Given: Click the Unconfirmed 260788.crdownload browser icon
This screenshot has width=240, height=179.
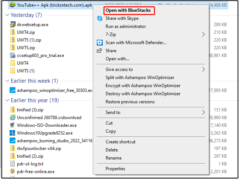Looking at the screenshot, I should pos(13,117).
